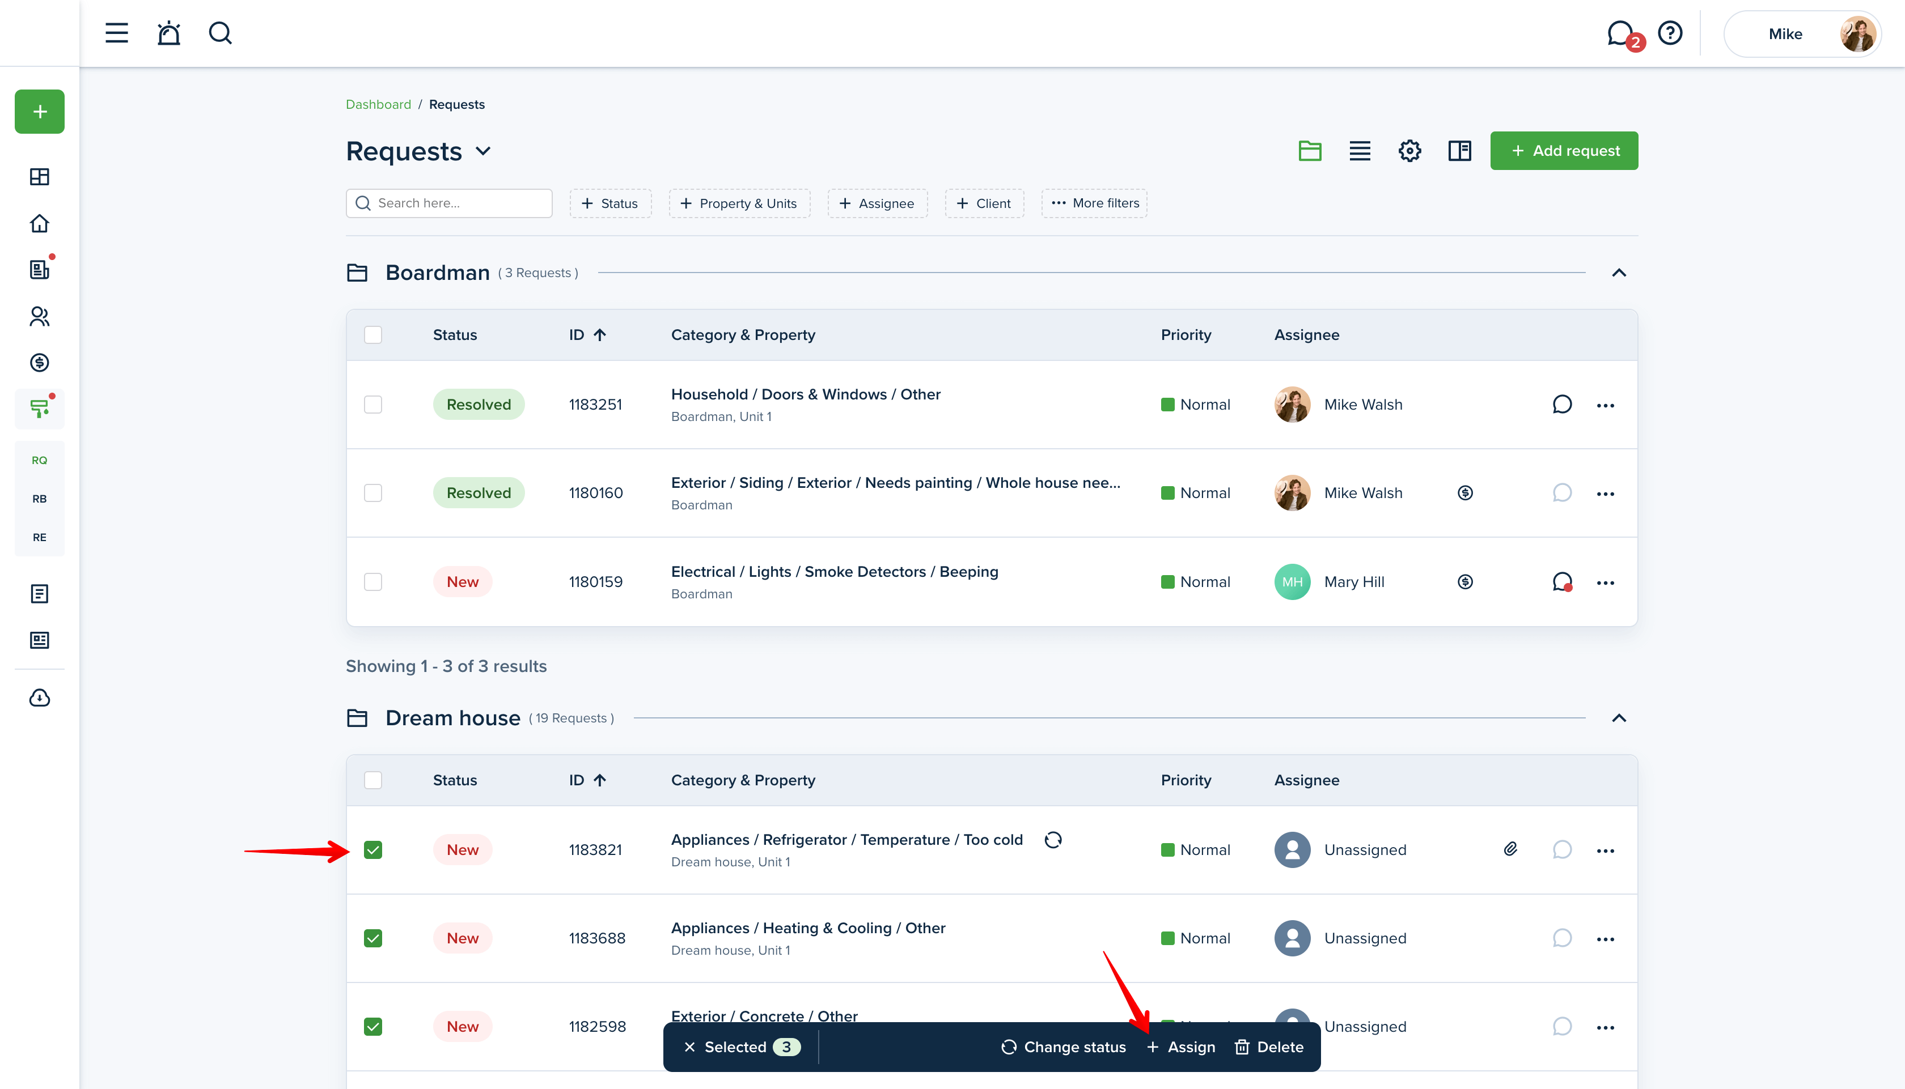Uncheck the checkbox for request 1183821
1905x1089 pixels.
[x=372, y=850]
